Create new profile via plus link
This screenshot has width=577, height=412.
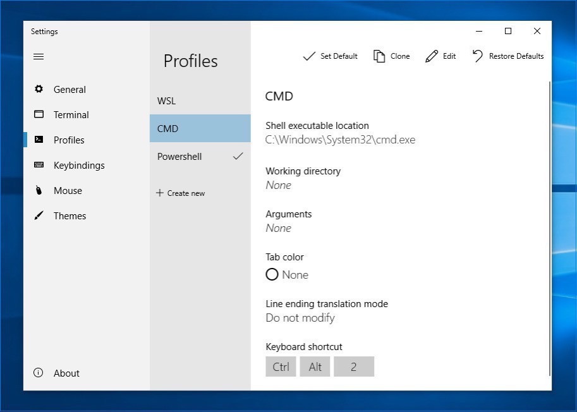click(x=181, y=193)
